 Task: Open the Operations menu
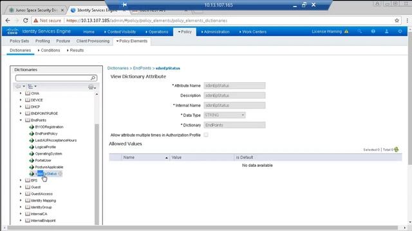coord(156,31)
